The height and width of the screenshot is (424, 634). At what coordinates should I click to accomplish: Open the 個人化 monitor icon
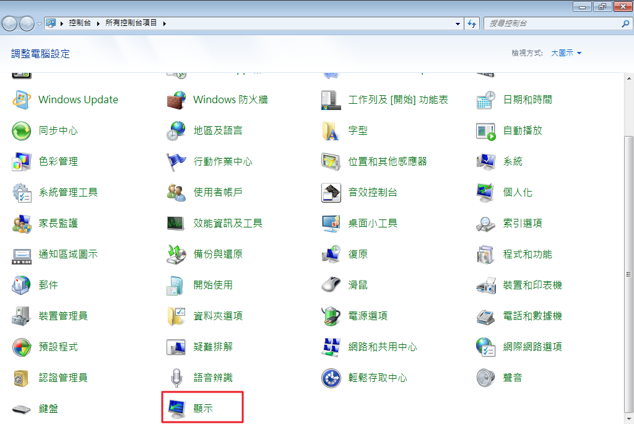pyautogui.click(x=485, y=193)
